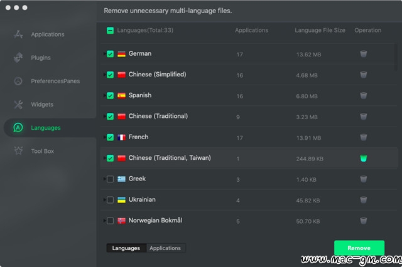Expand the French row disclosure triangle
The width and height of the screenshot is (402, 267).
click(104, 137)
